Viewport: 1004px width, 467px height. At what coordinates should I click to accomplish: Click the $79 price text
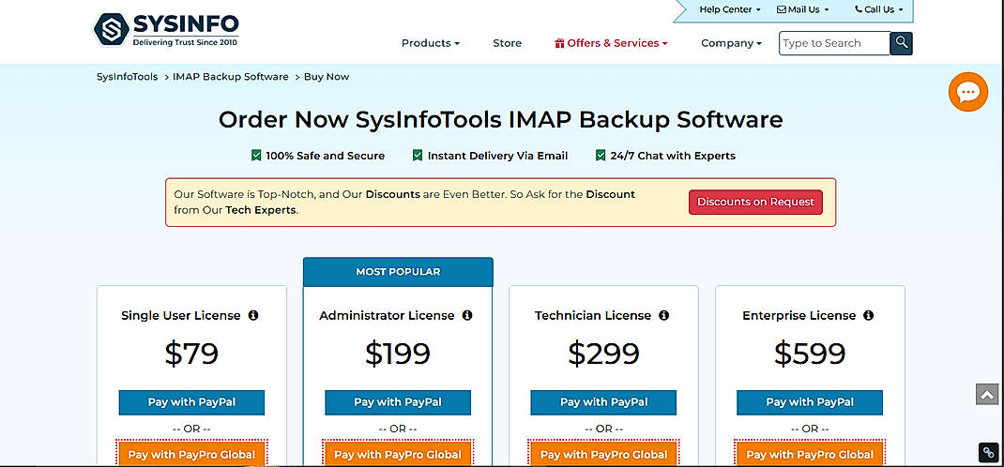pyautogui.click(x=191, y=354)
